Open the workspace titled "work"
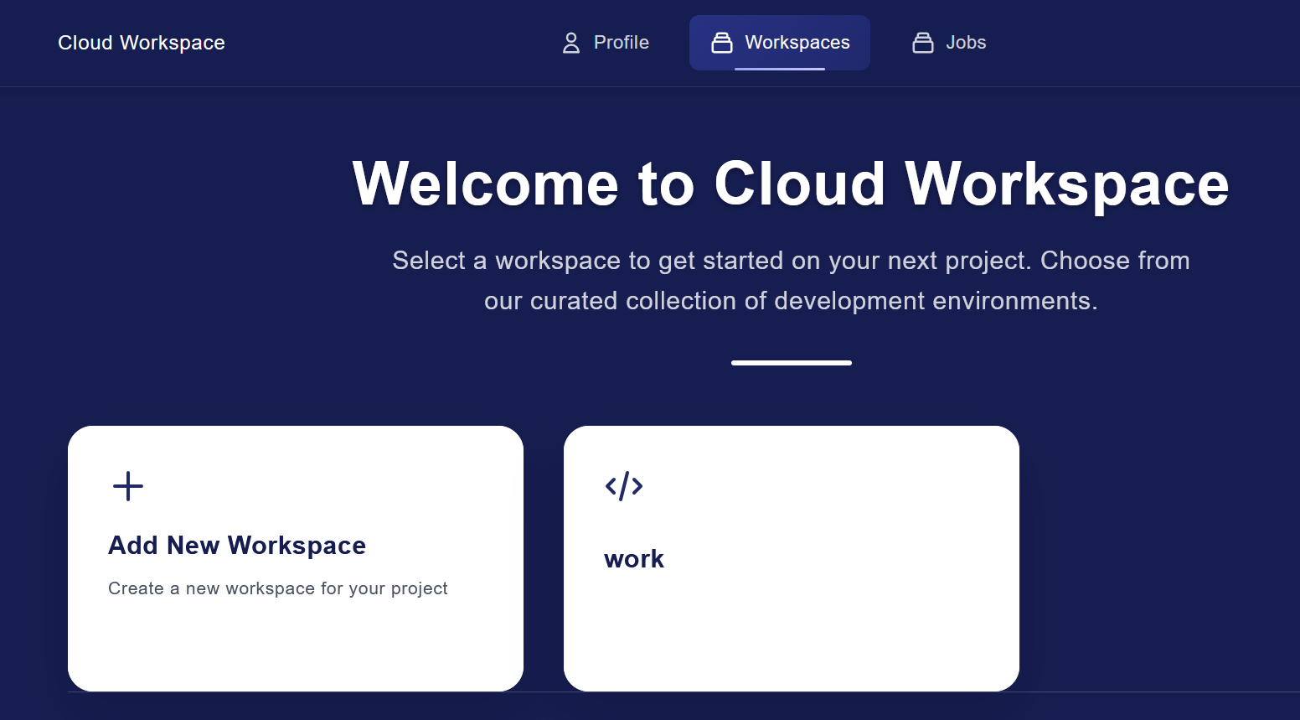The height and width of the screenshot is (720, 1300). [634, 559]
